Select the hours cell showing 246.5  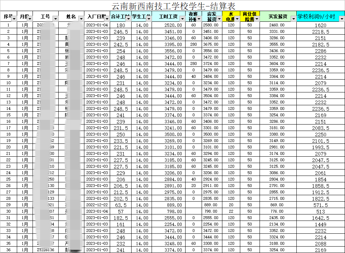point(120,32)
